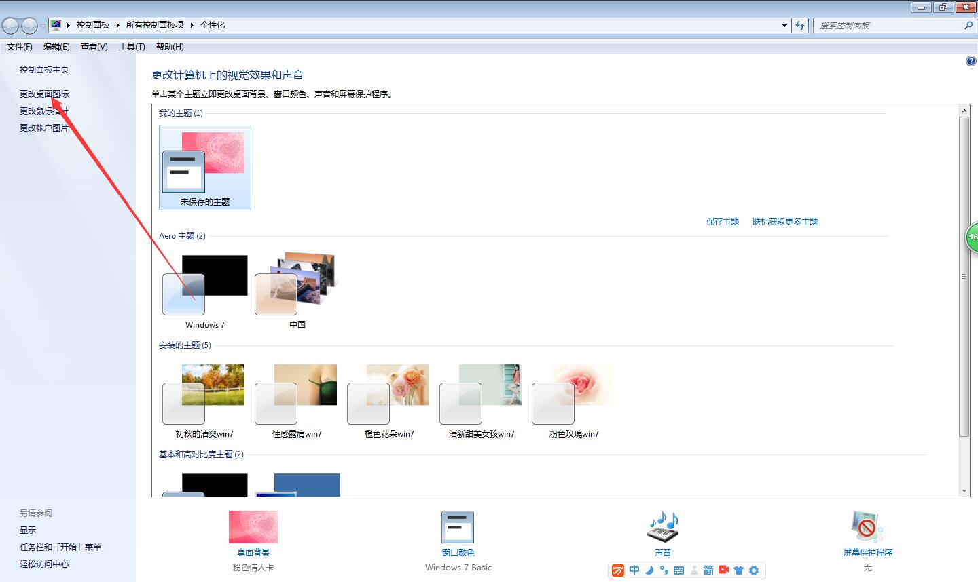Select the 中国 theme
Viewport: 978px width, 582px height.
pyautogui.click(x=297, y=292)
